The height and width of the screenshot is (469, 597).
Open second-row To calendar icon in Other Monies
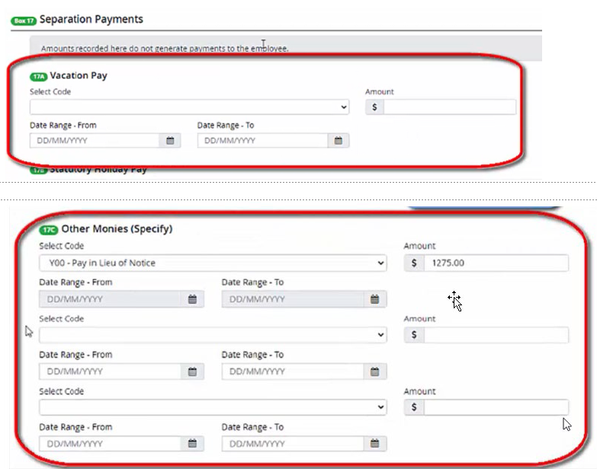pyautogui.click(x=374, y=372)
